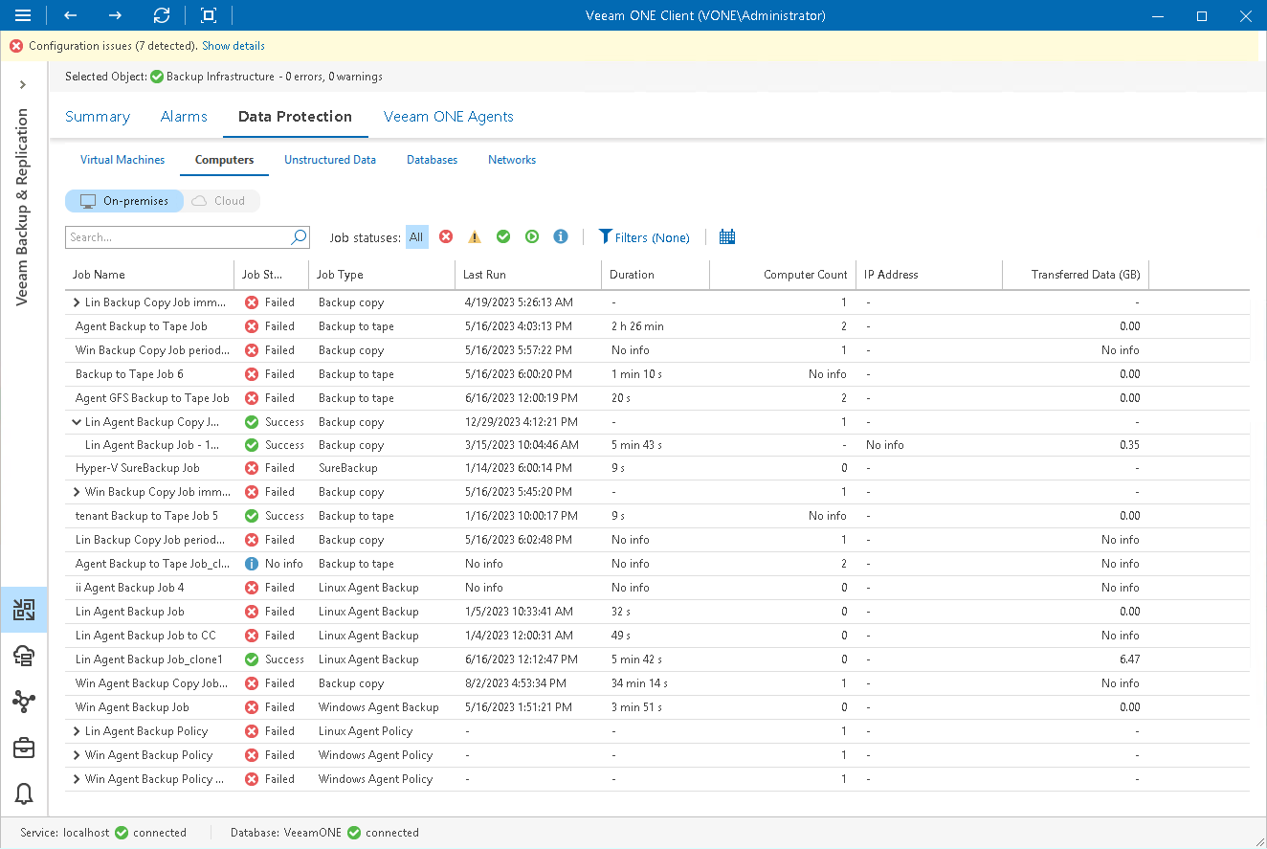1267x849 pixels.
Task: Select the Win Backup Copy Job period... row name
Action: pyautogui.click(x=151, y=350)
